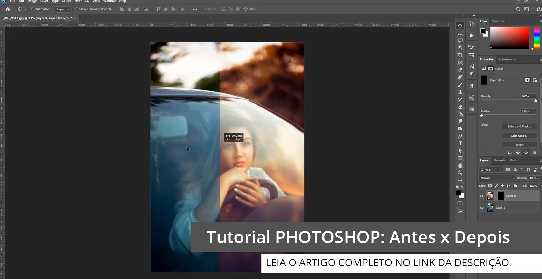This screenshot has width=542, height=279.
Task: Switch to the Swatches tab
Action: (498, 21)
